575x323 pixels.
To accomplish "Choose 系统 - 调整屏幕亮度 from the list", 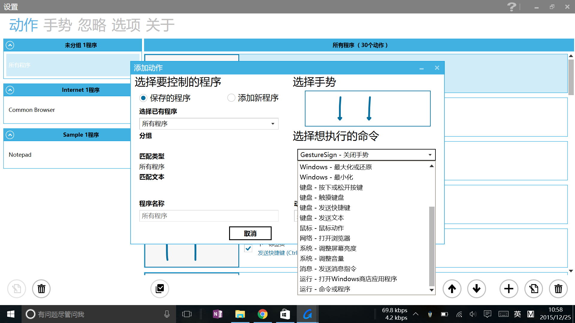I will click(x=364, y=248).
